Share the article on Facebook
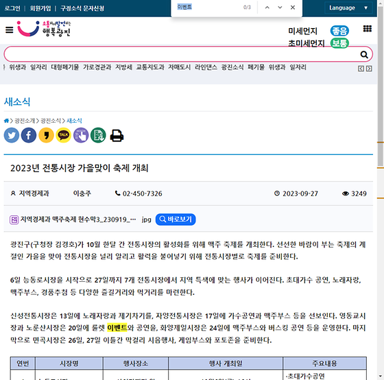The width and height of the screenshot is (384, 380). pos(29,135)
